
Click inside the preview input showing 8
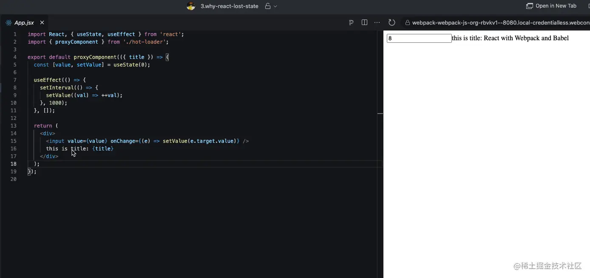click(419, 38)
